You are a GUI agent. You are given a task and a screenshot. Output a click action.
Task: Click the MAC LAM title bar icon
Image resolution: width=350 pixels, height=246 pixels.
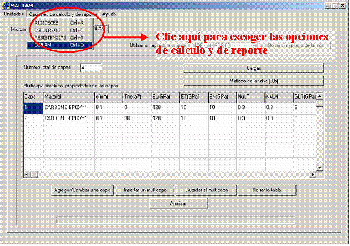click(6, 6)
